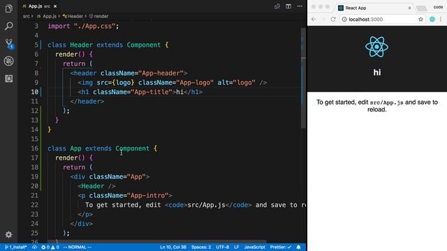Change the LF end of line sequence
Viewport: 447px width, 251px height.
coord(237,247)
